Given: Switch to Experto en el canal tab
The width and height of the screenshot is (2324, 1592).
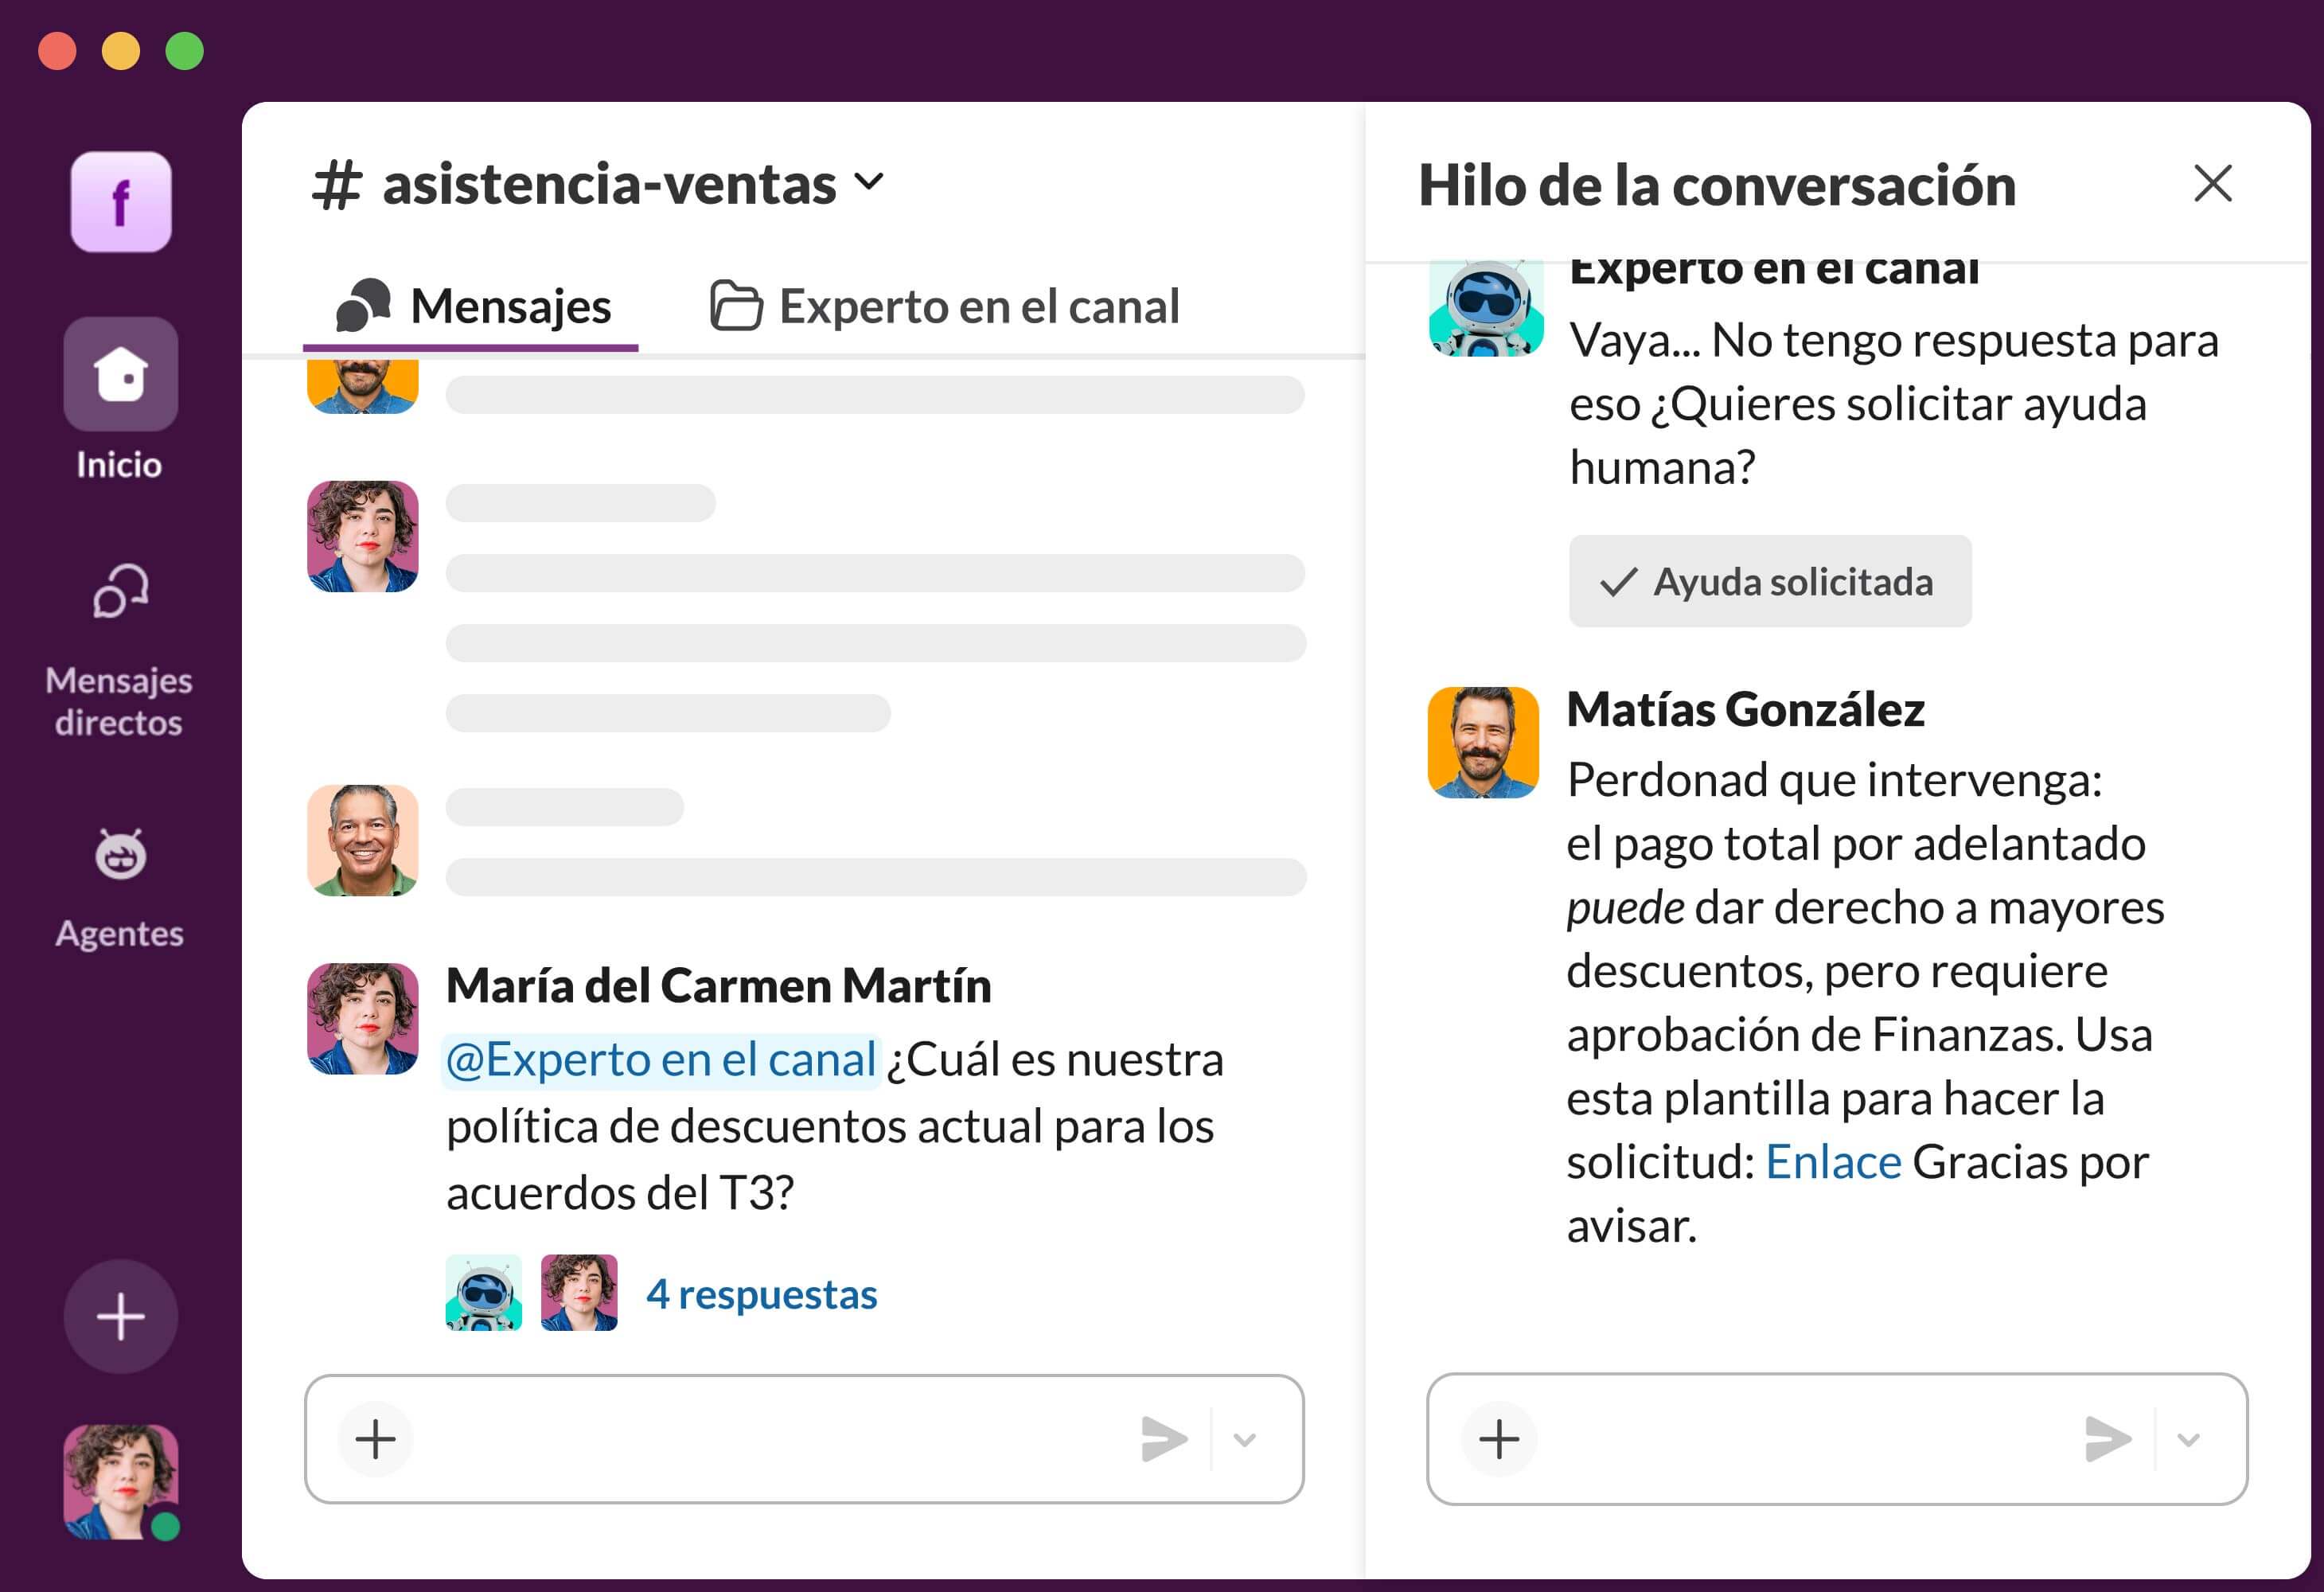Looking at the screenshot, I should pyautogui.click(x=945, y=306).
